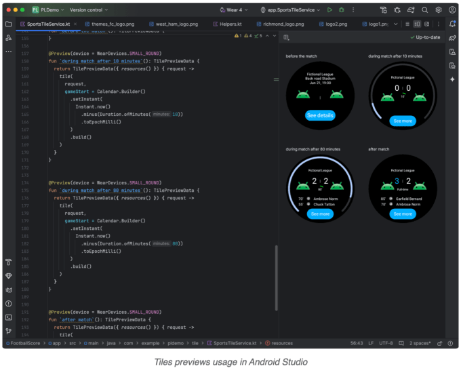Open the Git version control tool window
The image size is (461, 381).
9,331
